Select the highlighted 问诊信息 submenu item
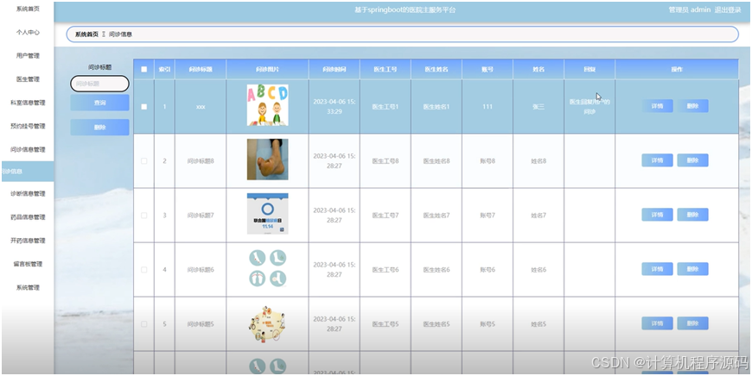 28,172
